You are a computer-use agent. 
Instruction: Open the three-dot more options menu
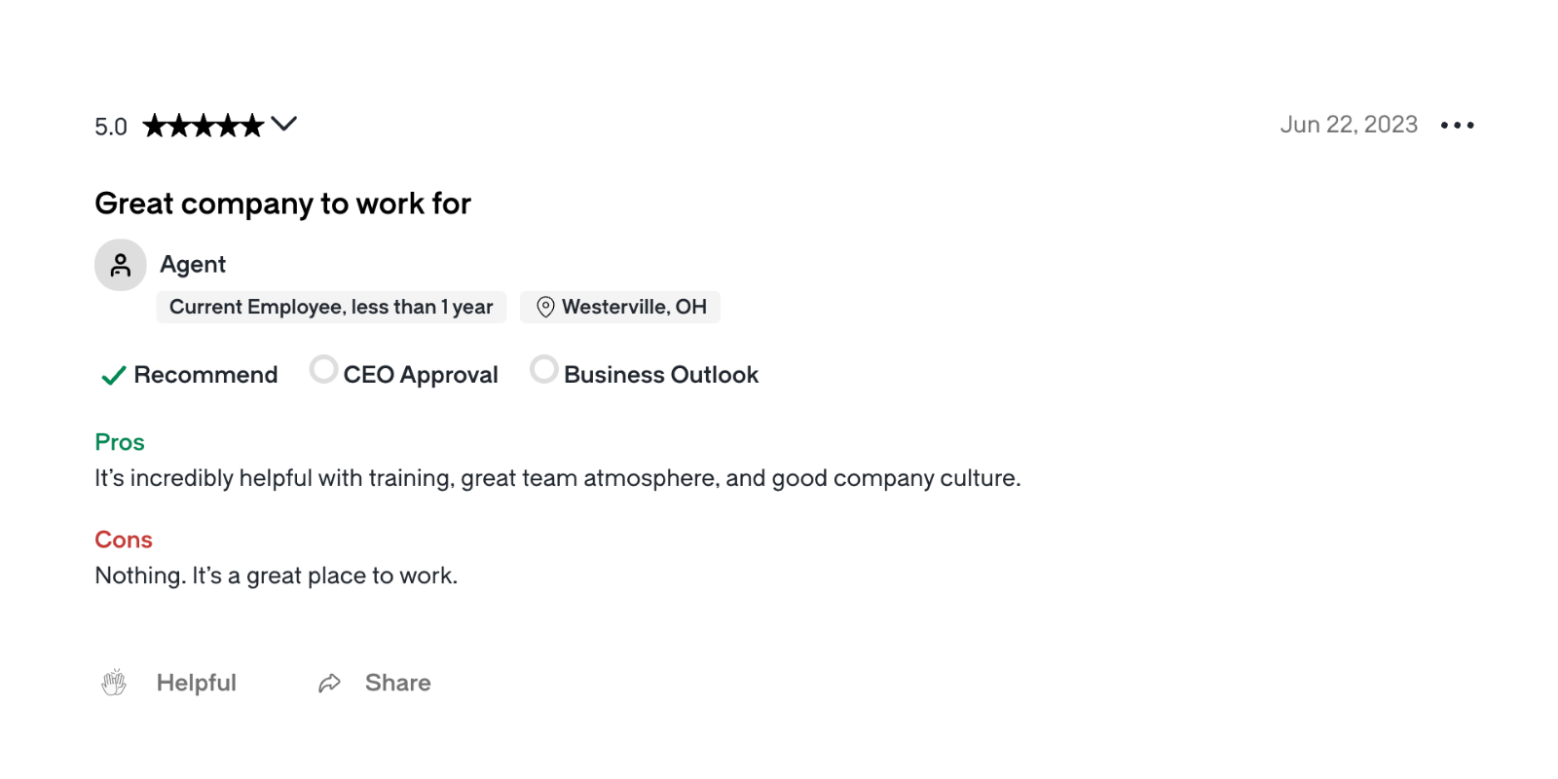(1457, 125)
